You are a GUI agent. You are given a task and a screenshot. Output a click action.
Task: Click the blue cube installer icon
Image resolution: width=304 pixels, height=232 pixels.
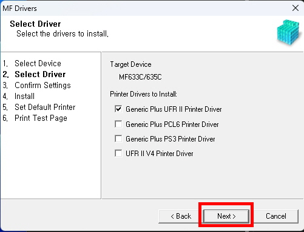click(x=288, y=32)
